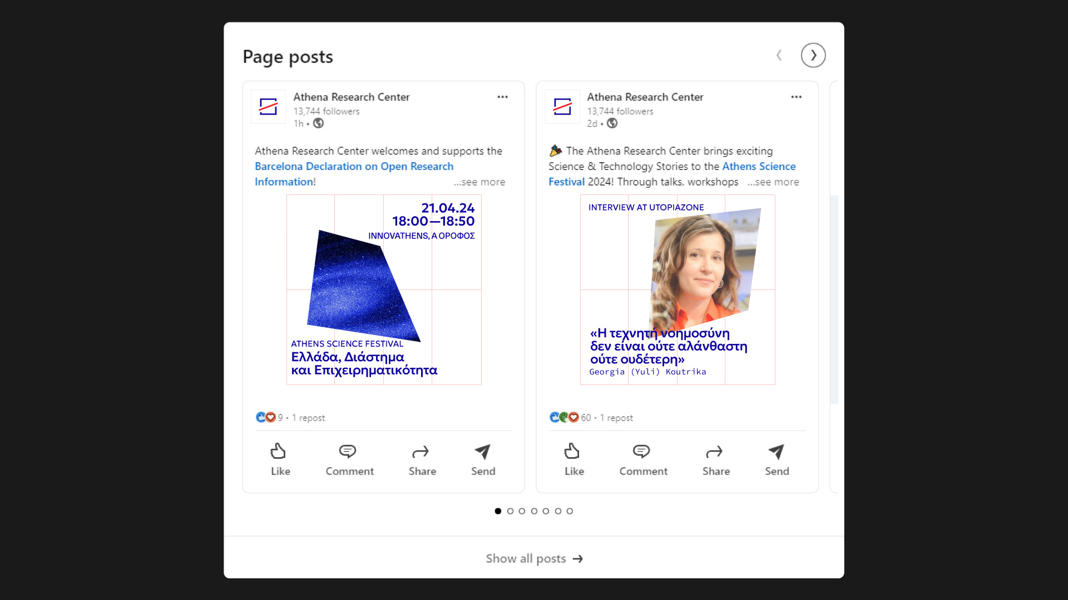View reactions count on second post

(585, 418)
